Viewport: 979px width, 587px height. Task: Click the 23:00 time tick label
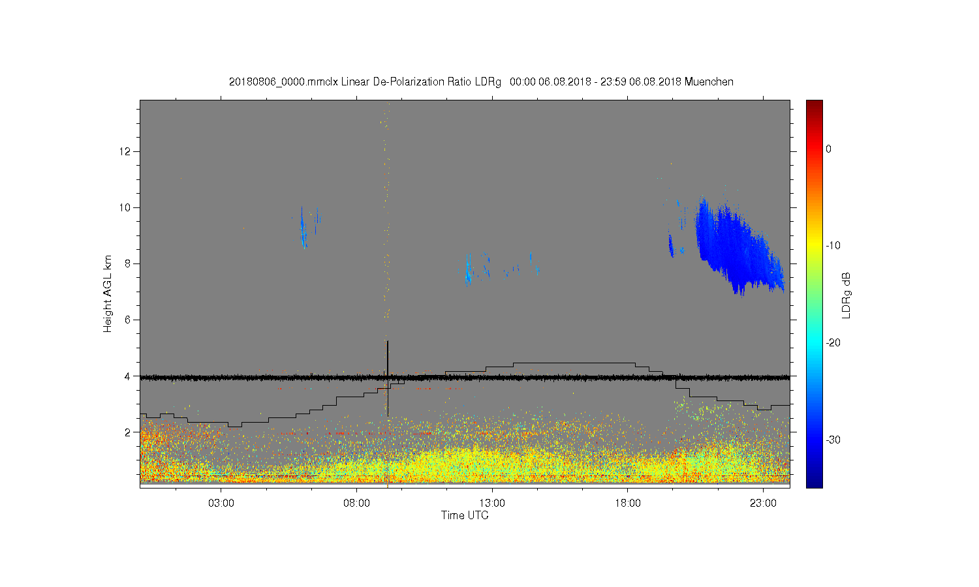[x=763, y=504]
